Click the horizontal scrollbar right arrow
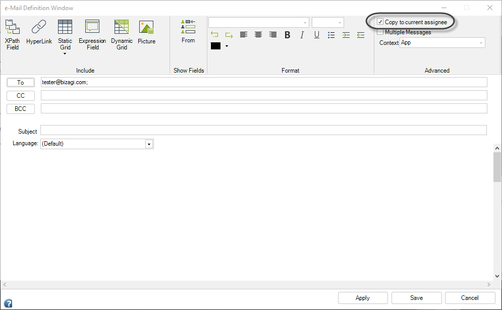This screenshot has width=502, height=310. pos(489,284)
